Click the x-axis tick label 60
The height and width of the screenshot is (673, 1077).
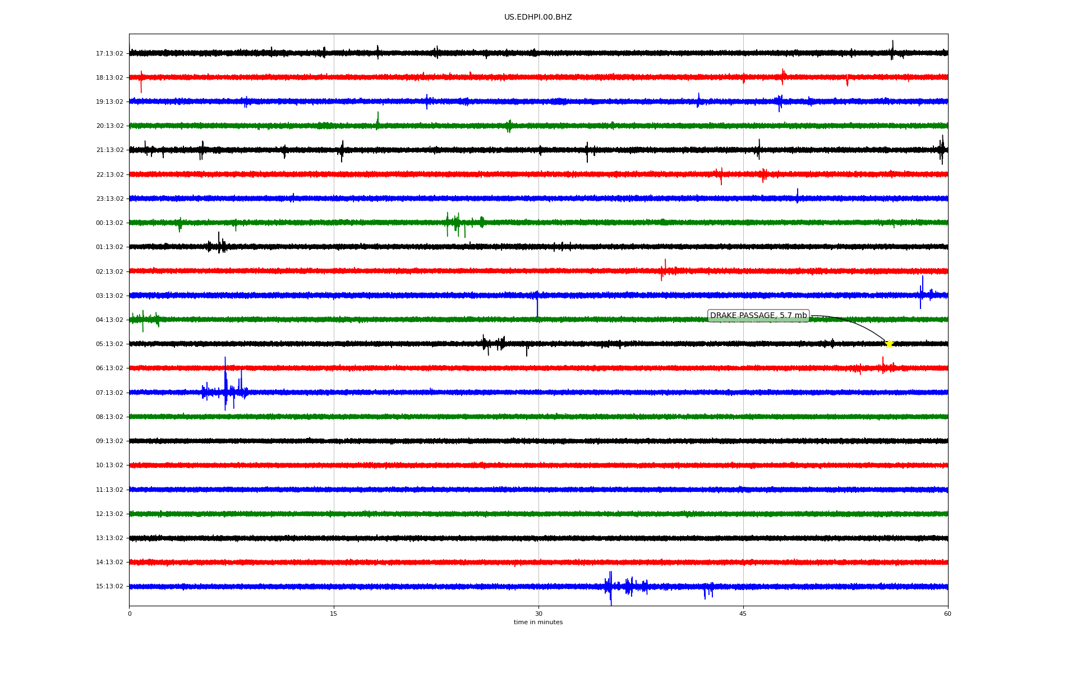point(947,614)
